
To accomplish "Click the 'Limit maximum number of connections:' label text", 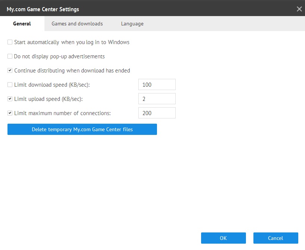I will coord(62,113).
